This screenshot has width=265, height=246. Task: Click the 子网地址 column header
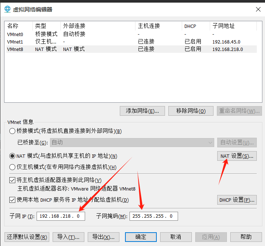(x=233, y=26)
